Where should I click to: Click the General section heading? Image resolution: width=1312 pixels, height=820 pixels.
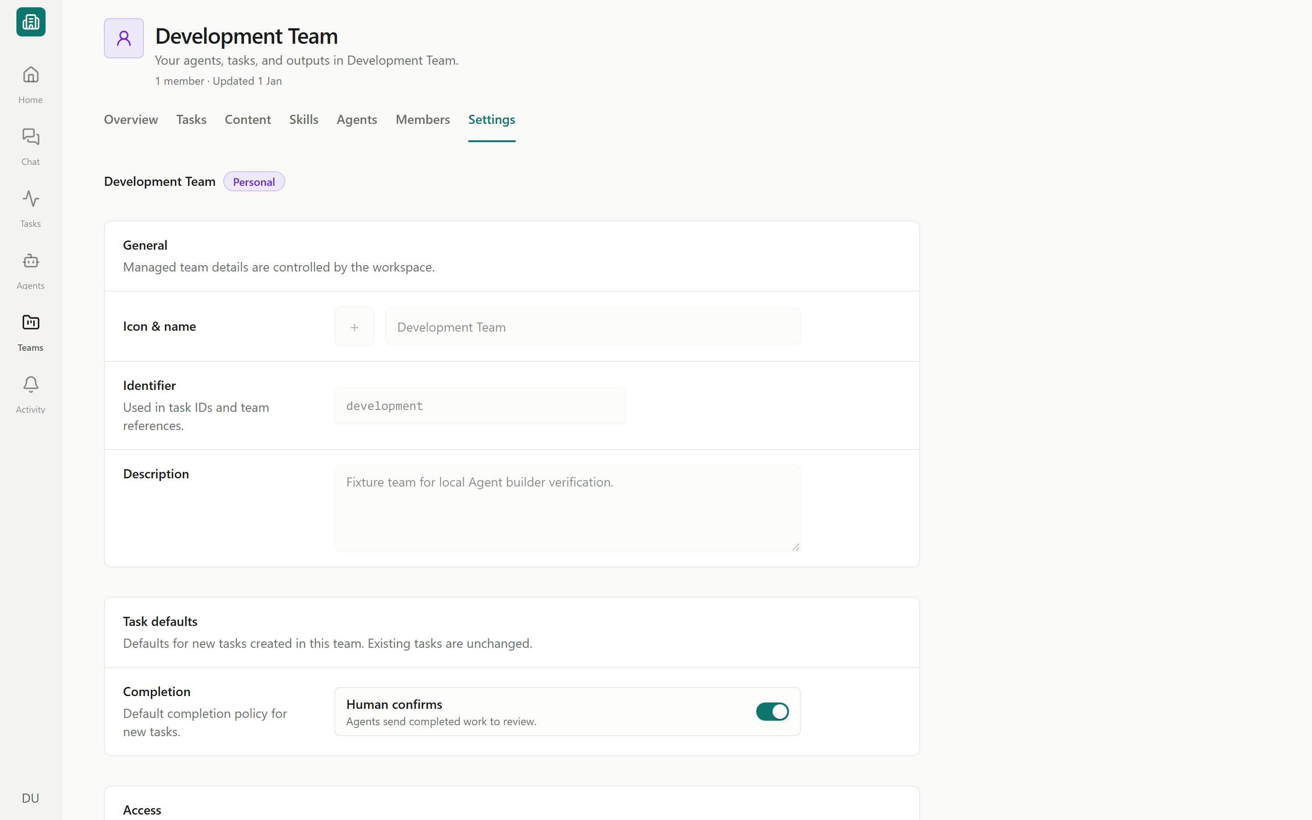[x=145, y=245]
